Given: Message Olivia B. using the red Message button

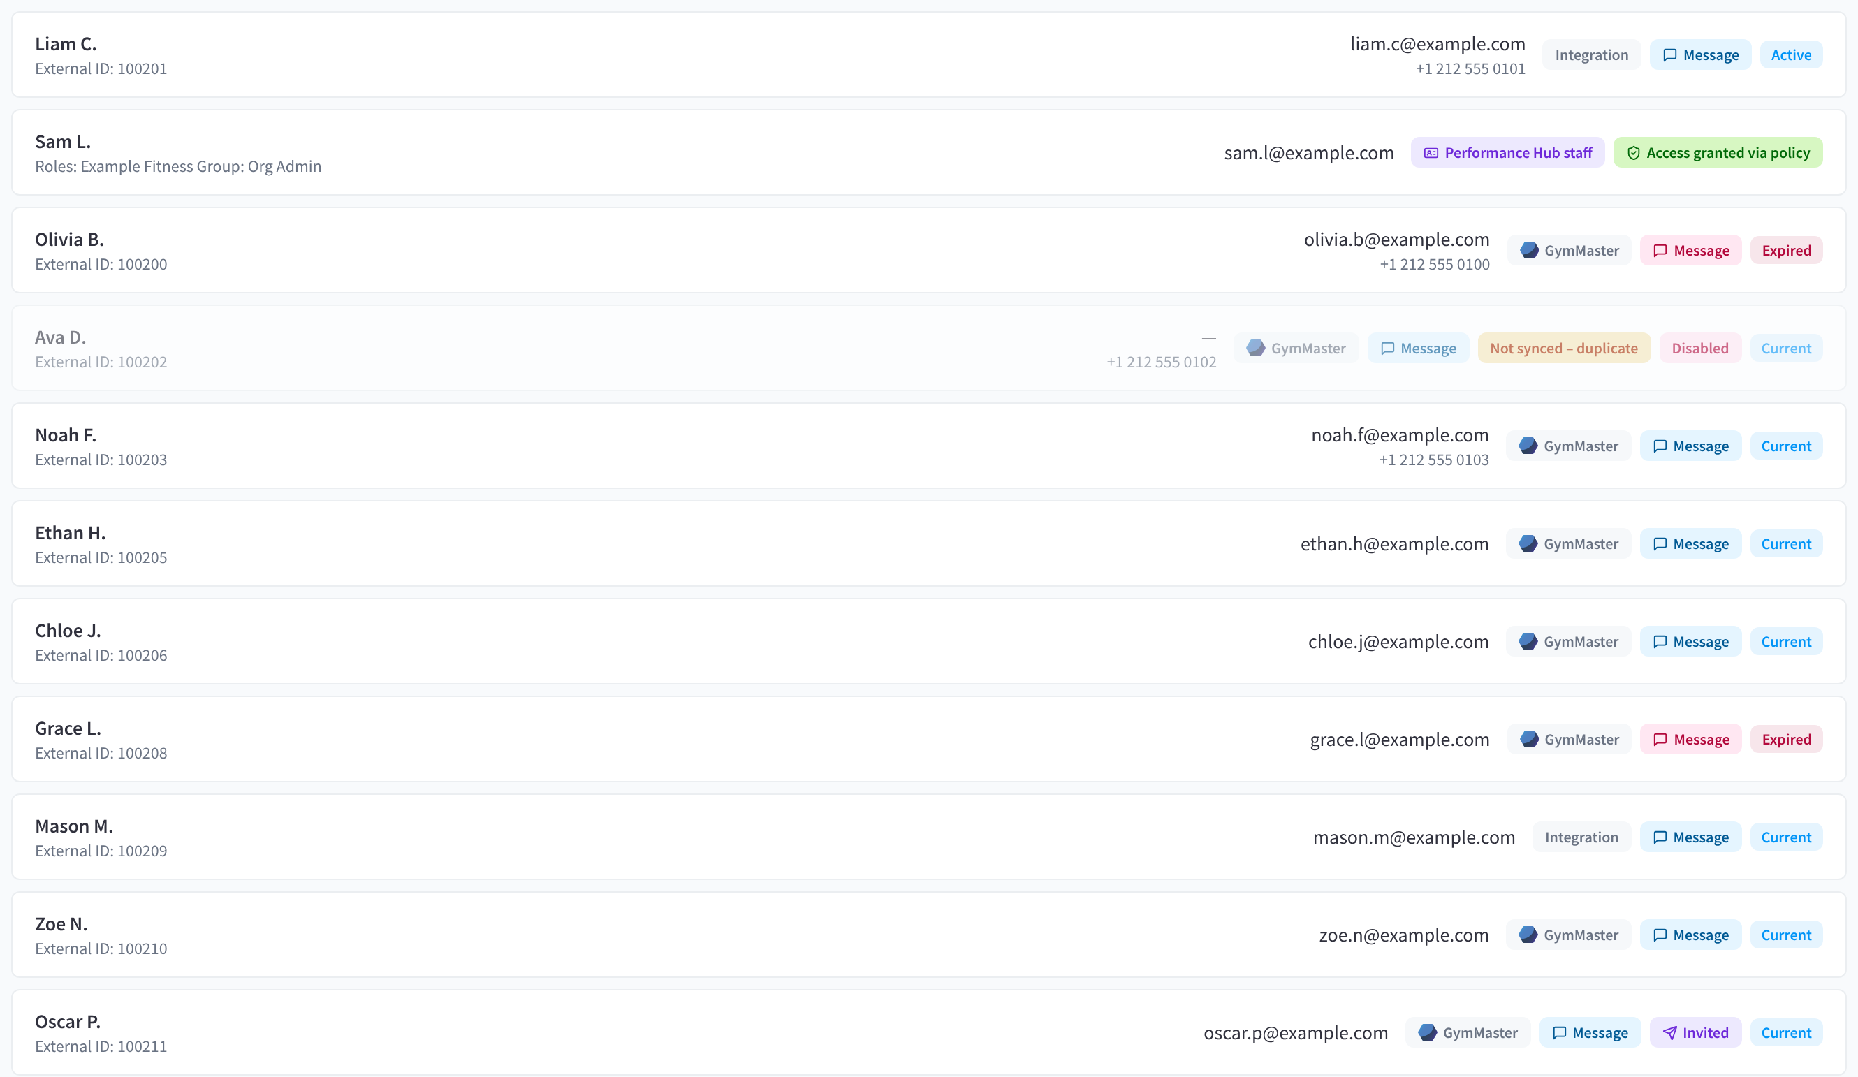Looking at the screenshot, I should point(1690,251).
